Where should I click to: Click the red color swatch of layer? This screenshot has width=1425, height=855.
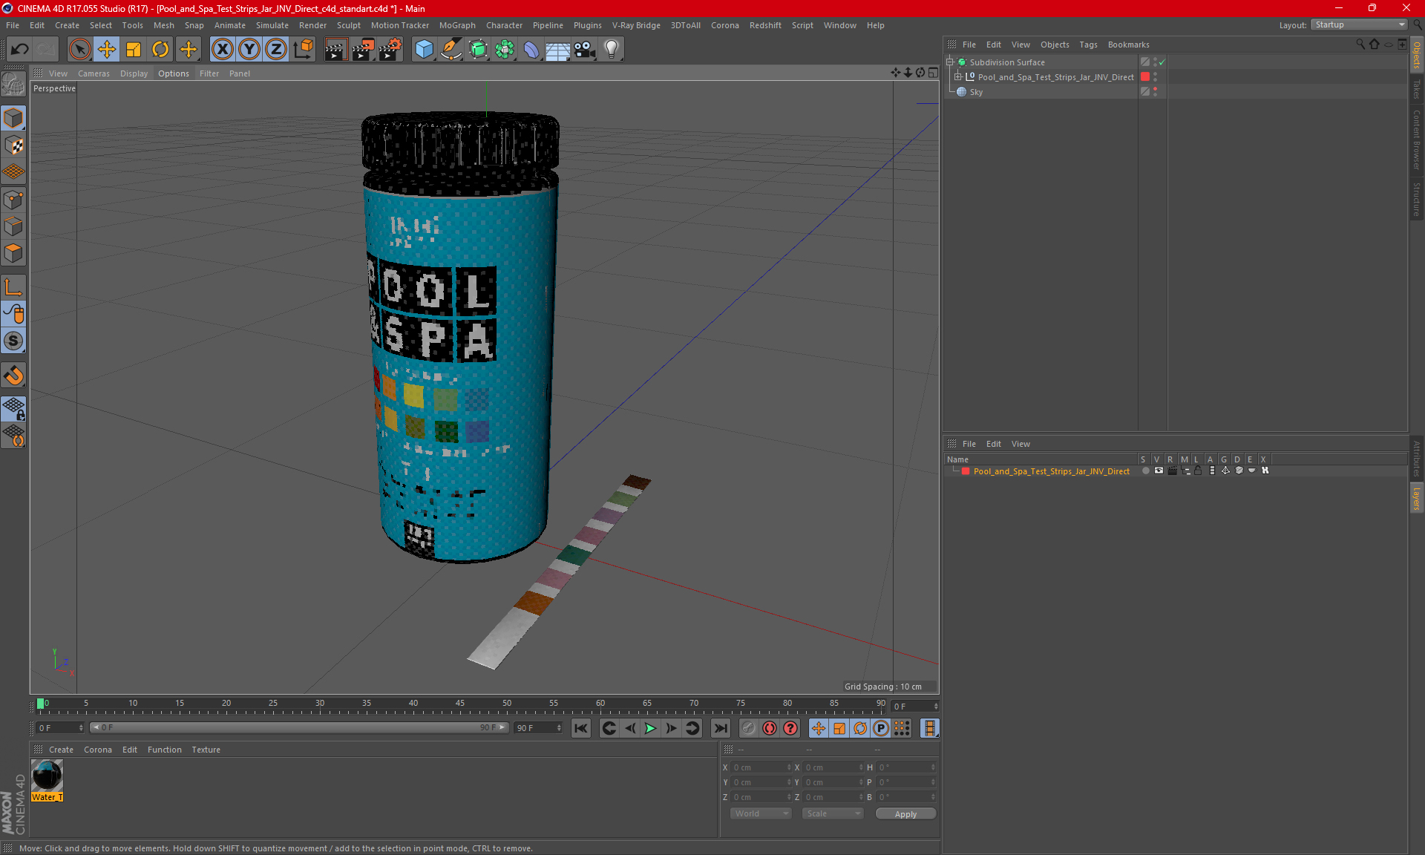click(966, 471)
